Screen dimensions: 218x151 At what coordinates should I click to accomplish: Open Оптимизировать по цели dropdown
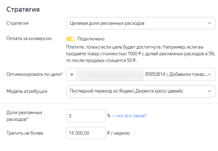pos(141,74)
